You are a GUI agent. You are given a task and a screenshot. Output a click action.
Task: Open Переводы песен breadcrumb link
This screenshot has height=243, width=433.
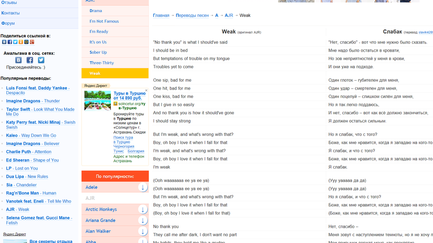[192, 15]
